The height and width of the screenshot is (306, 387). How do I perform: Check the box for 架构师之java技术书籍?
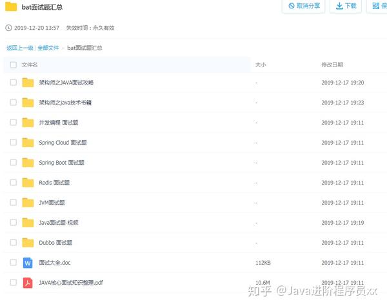tap(14, 102)
